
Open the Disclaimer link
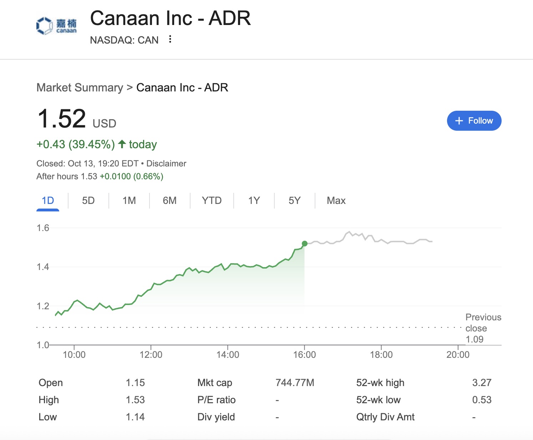[166, 164]
